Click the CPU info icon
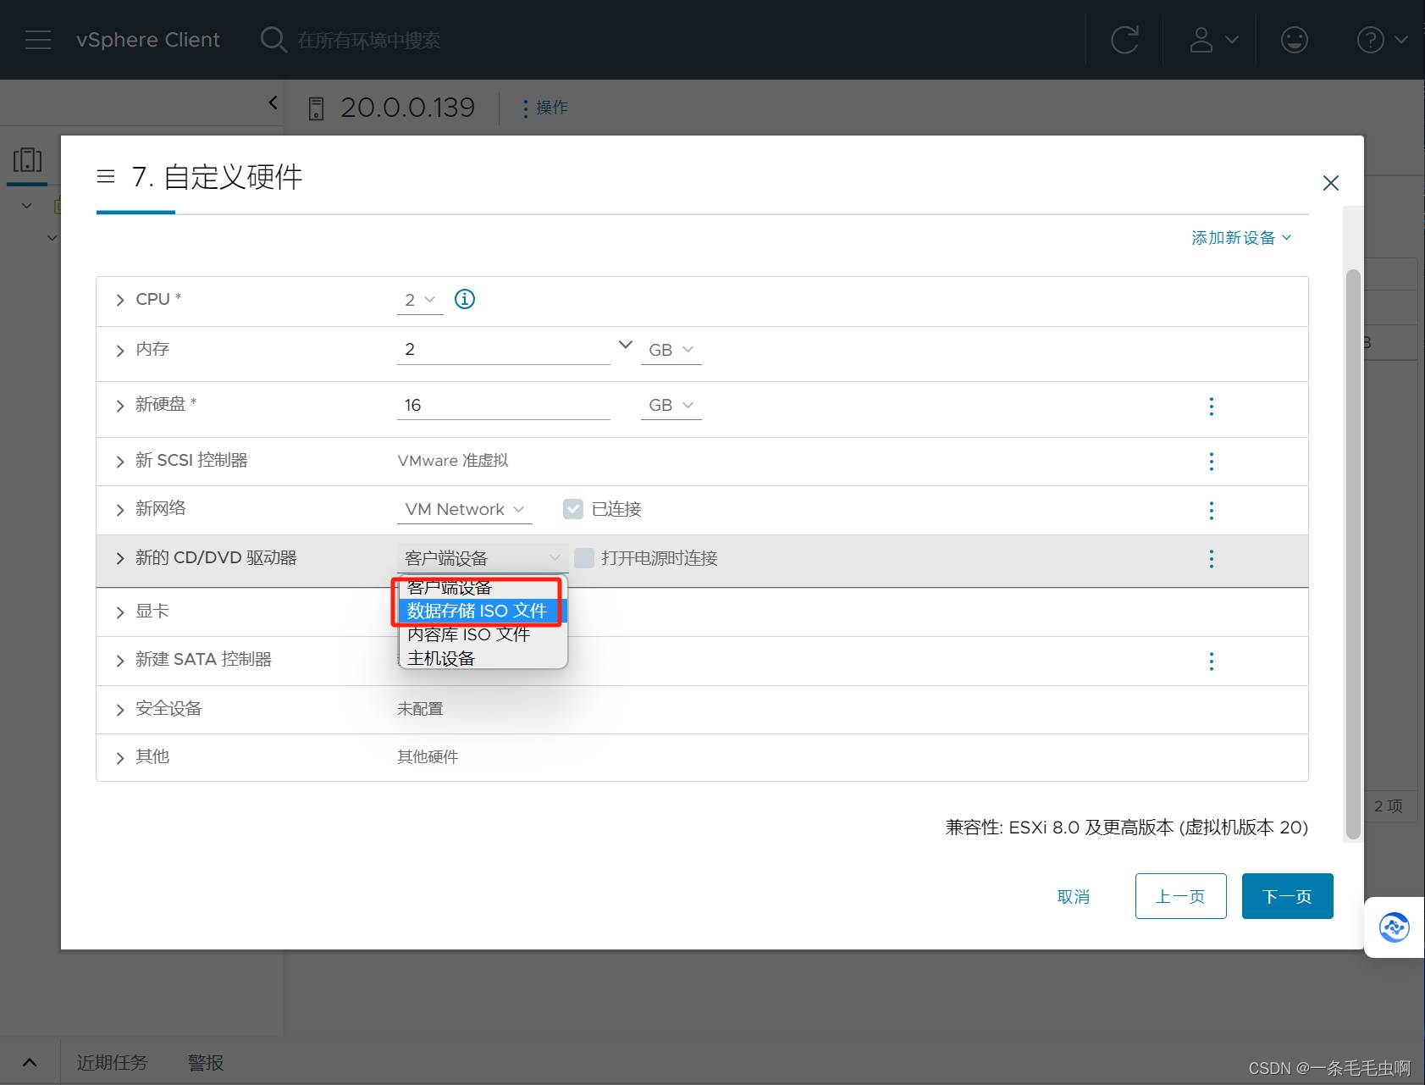Screen dimensions: 1425x1085 (x=465, y=299)
